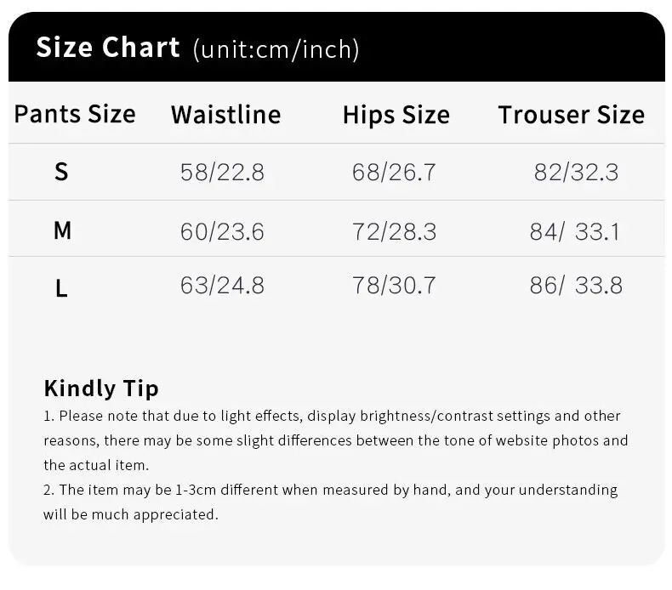Viewport: 672px width, 590px height.
Task: Click the Size Chart title text
Action: [107, 47]
